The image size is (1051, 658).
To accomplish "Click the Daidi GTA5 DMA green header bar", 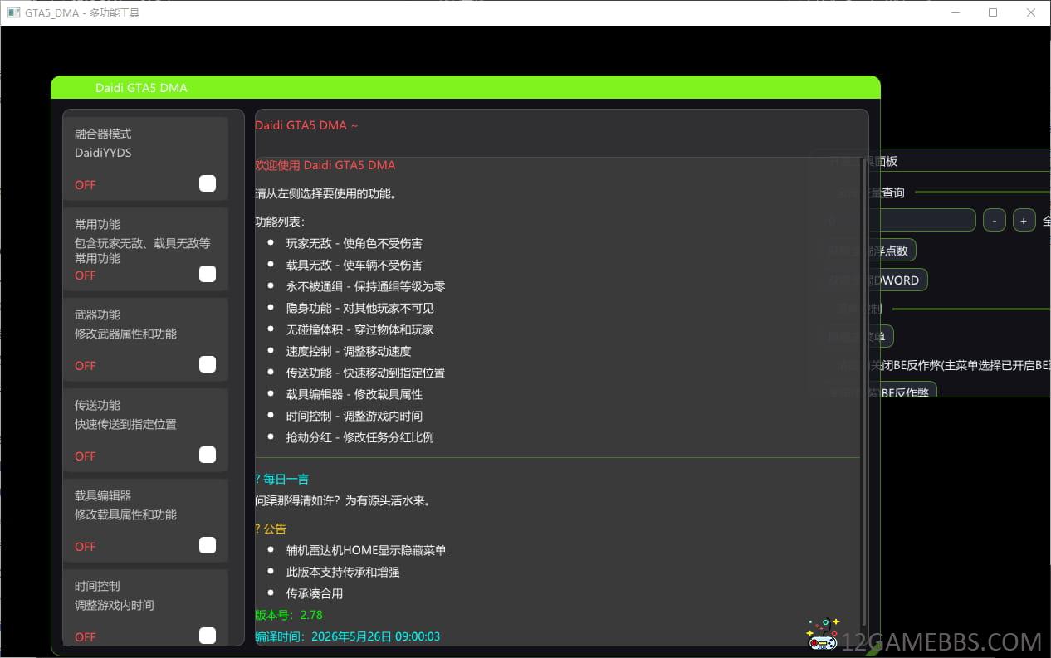I will tap(465, 87).
